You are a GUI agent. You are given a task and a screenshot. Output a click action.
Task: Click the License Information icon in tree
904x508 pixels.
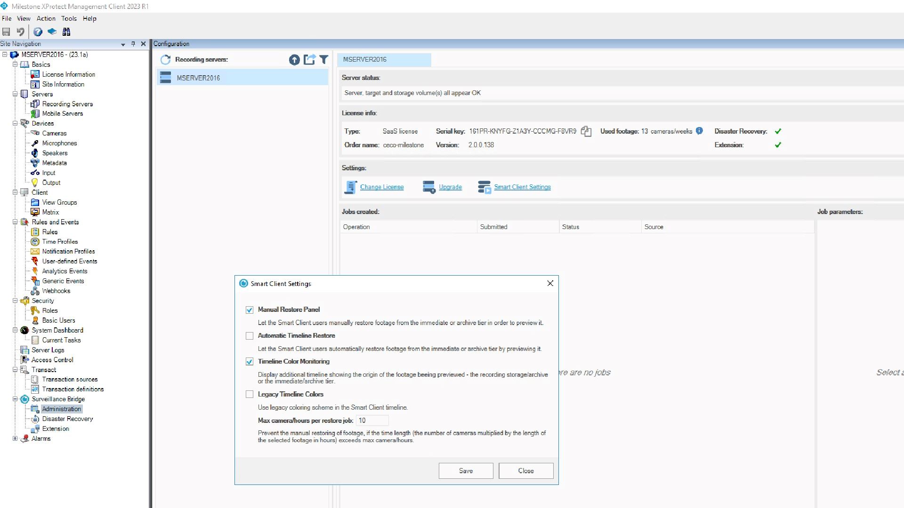coord(35,74)
